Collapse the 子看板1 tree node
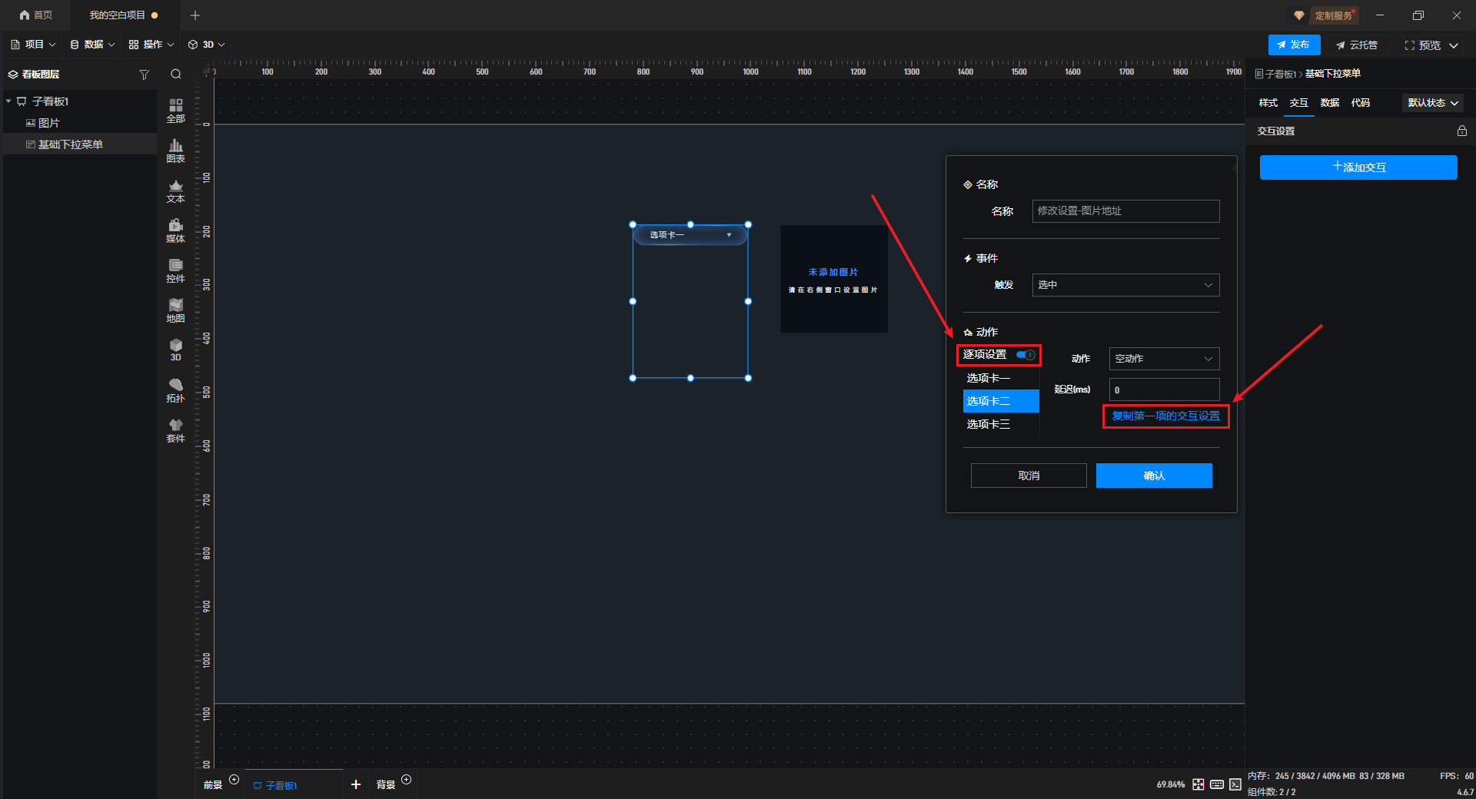Image resolution: width=1476 pixels, height=799 pixels. (8, 101)
